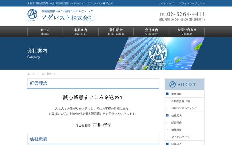This screenshot has width=232, height=145.
Task: Open 会社概要 sidebar link
Action: click(177, 130)
